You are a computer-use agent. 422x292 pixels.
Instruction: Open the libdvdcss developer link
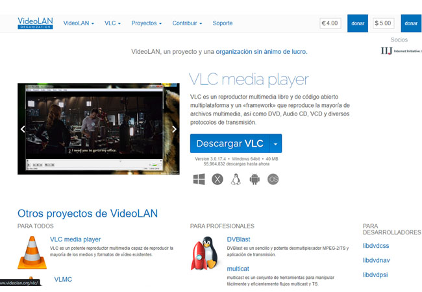[x=376, y=246]
